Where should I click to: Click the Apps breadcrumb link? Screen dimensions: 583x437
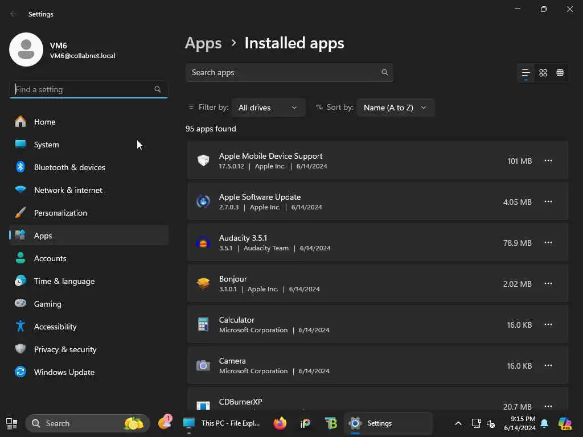[x=203, y=43]
